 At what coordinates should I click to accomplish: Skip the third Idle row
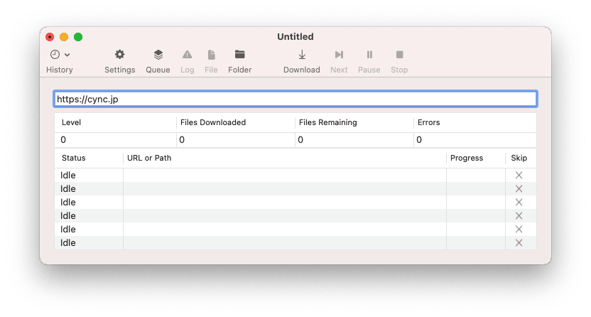pyautogui.click(x=519, y=202)
